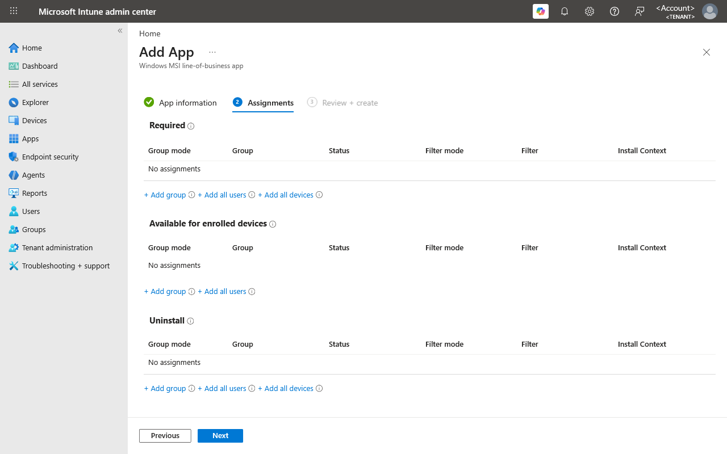Image resolution: width=727 pixels, height=454 pixels.
Task: Open the Review + create step
Action: (x=342, y=103)
